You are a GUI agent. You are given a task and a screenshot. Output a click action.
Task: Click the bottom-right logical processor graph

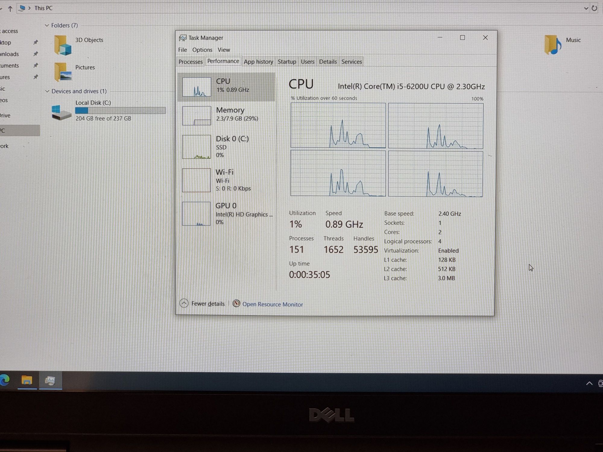click(435, 174)
